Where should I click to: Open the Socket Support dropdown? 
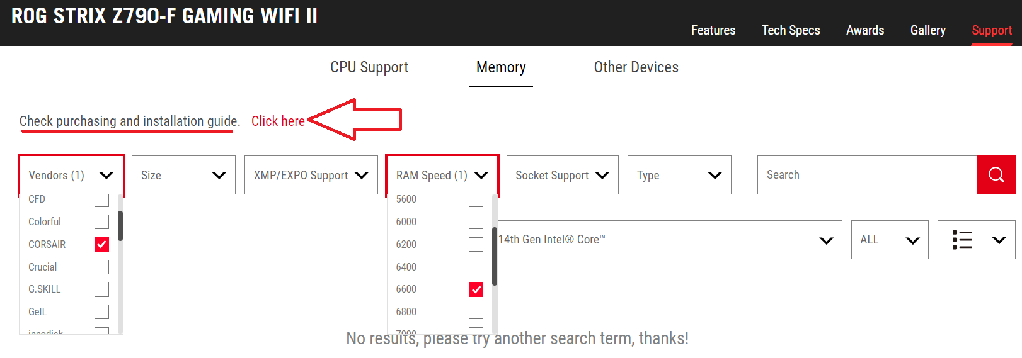tap(562, 175)
